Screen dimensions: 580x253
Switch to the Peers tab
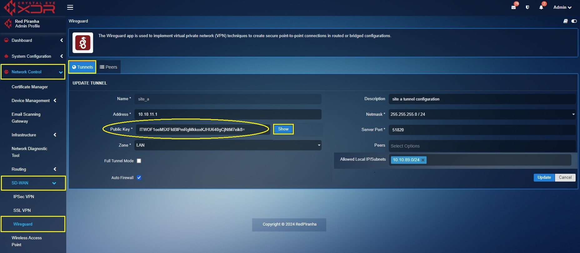pyautogui.click(x=108, y=67)
